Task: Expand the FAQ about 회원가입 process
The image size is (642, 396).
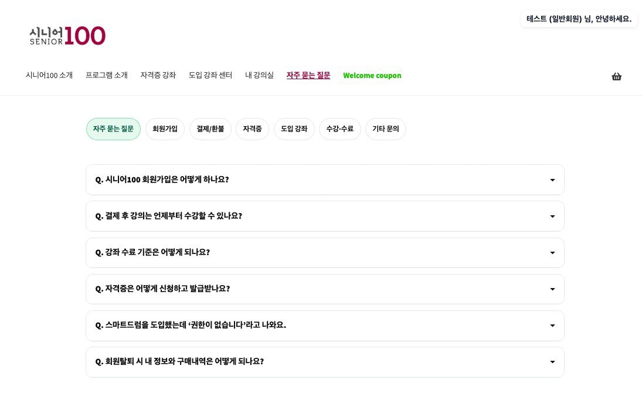Action: pyautogui.click(x=325, y=180)
